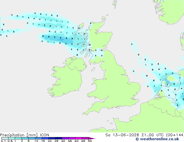The width and height of the screenshot is (184, 142).
Task: Click the legend label "20"
Action: coord(50,141)
